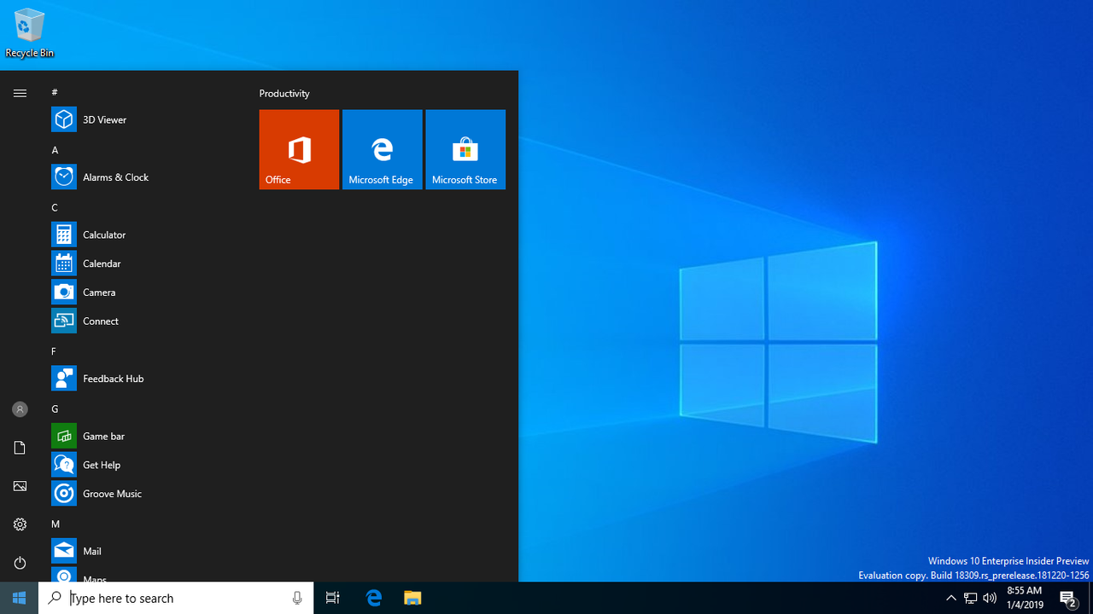Click the taskbar search box
Screen dimensions: 1093x614
pos(176,598)
